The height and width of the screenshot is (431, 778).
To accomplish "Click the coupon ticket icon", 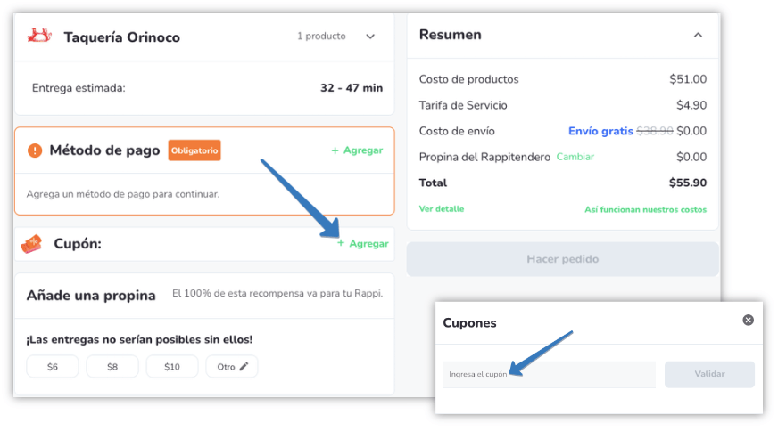I will [x=32, y=243].
